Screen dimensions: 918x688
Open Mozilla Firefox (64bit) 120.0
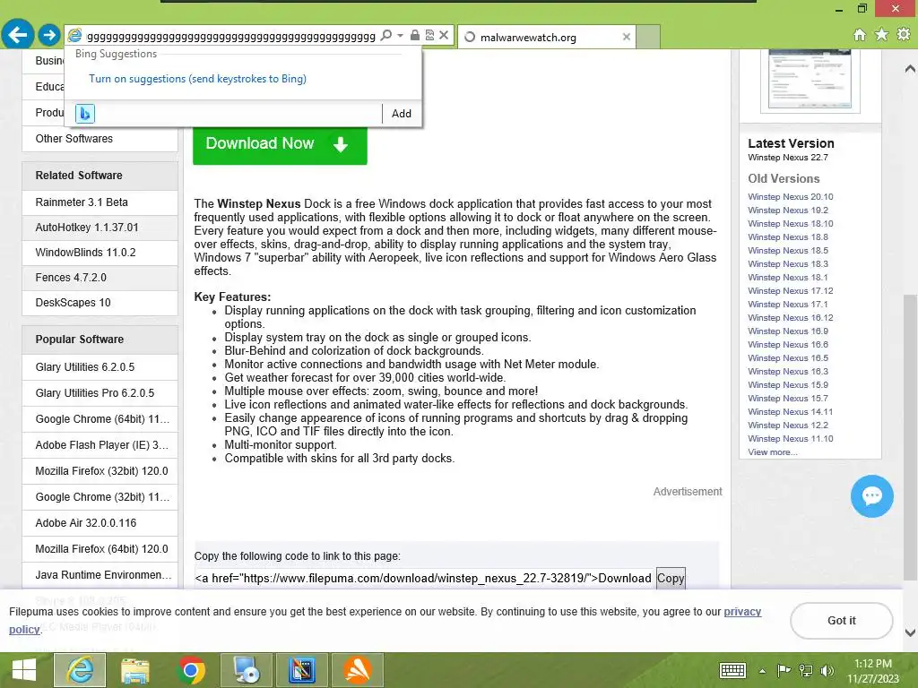(x=100, y=549)
